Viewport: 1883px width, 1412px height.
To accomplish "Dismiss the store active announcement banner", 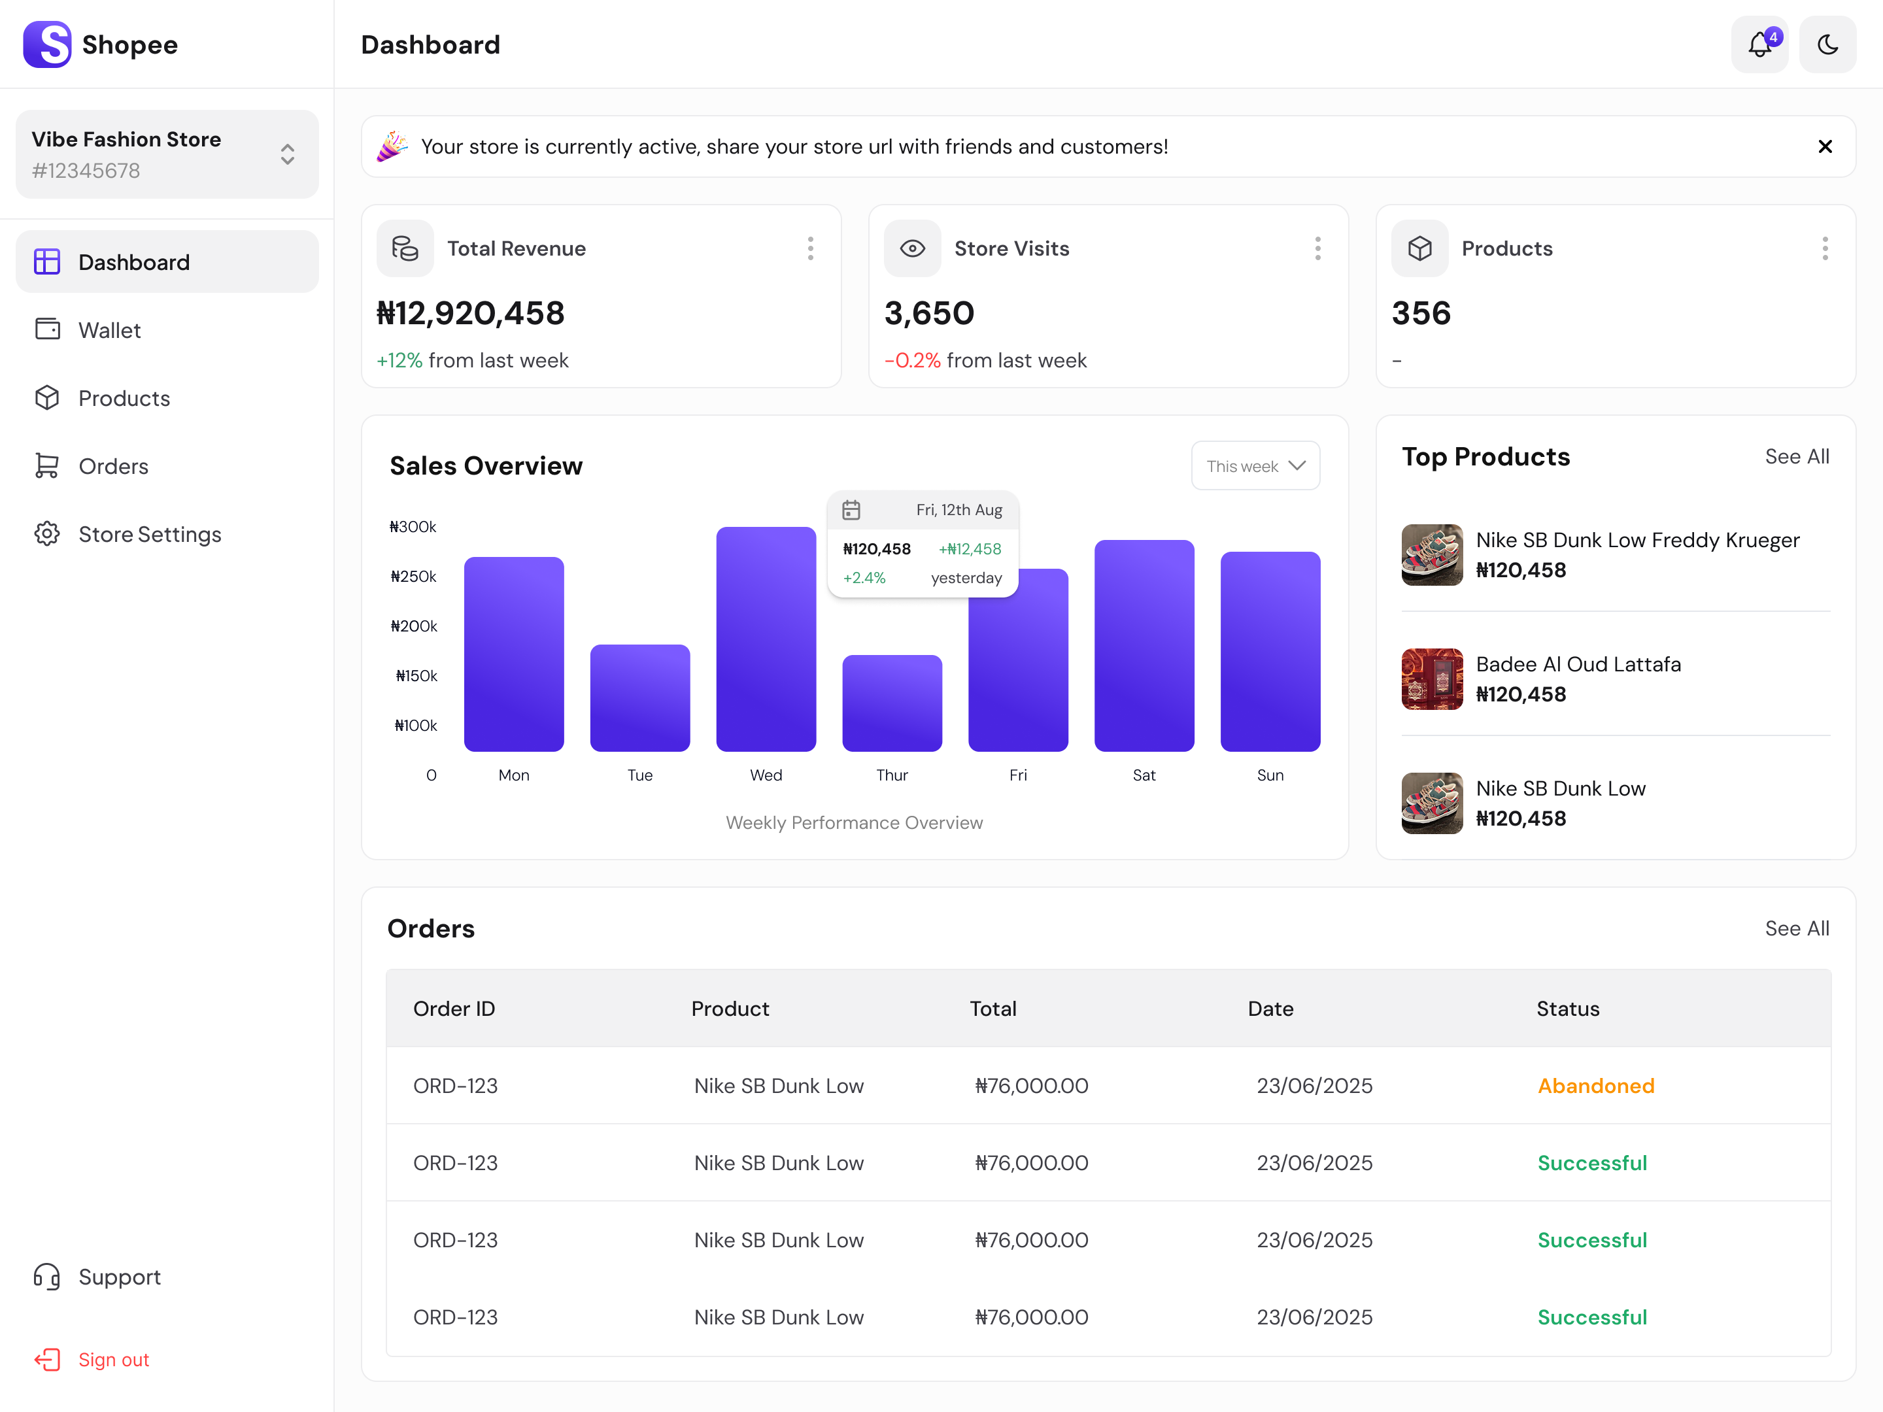I will click(x=1824, y=146).
